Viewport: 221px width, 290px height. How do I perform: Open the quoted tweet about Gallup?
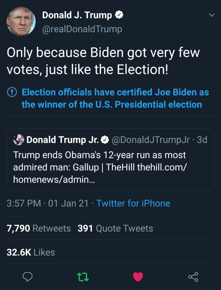(110, 160)
